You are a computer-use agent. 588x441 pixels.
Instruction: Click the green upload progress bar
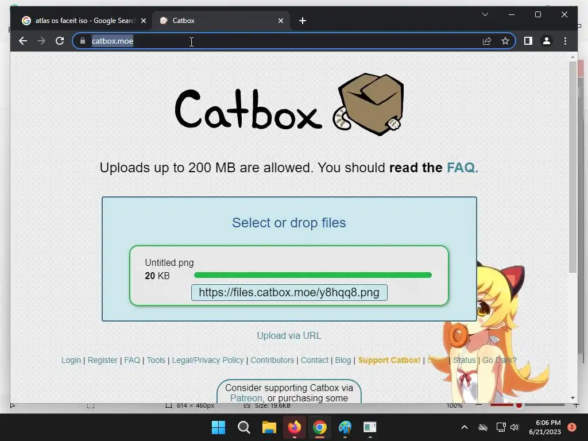click(x=313, y=275)
